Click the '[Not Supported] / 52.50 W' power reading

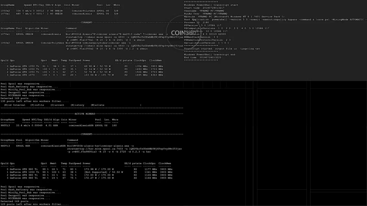click(x=104, y=172)
